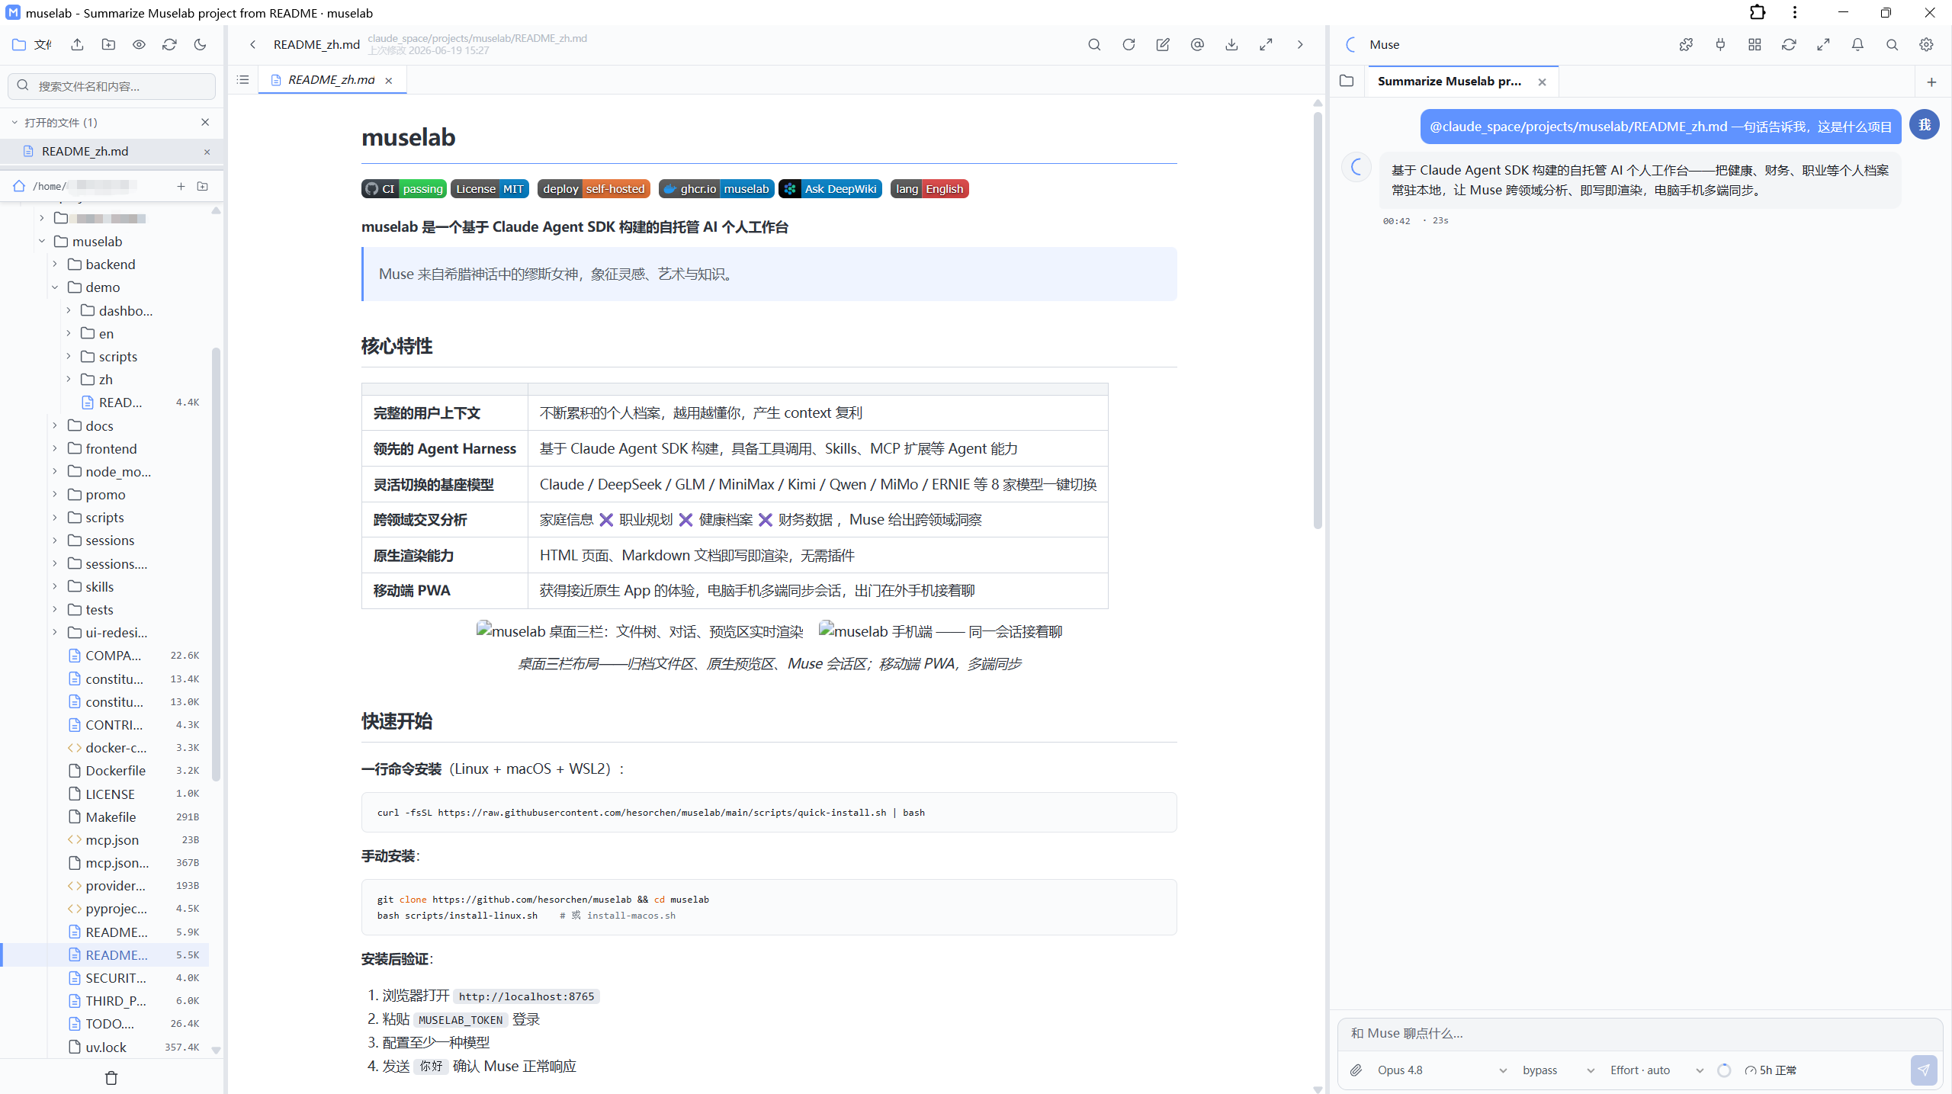Open the skills puzzle icon in Muse header
1952x1094 pixels.
tap(1686, 44)
